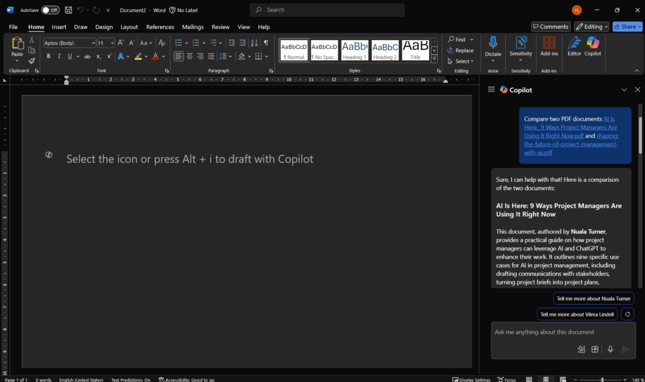Increase paragraph indent
The width and height of the screenshot is (645, 382).
(243, 43)
